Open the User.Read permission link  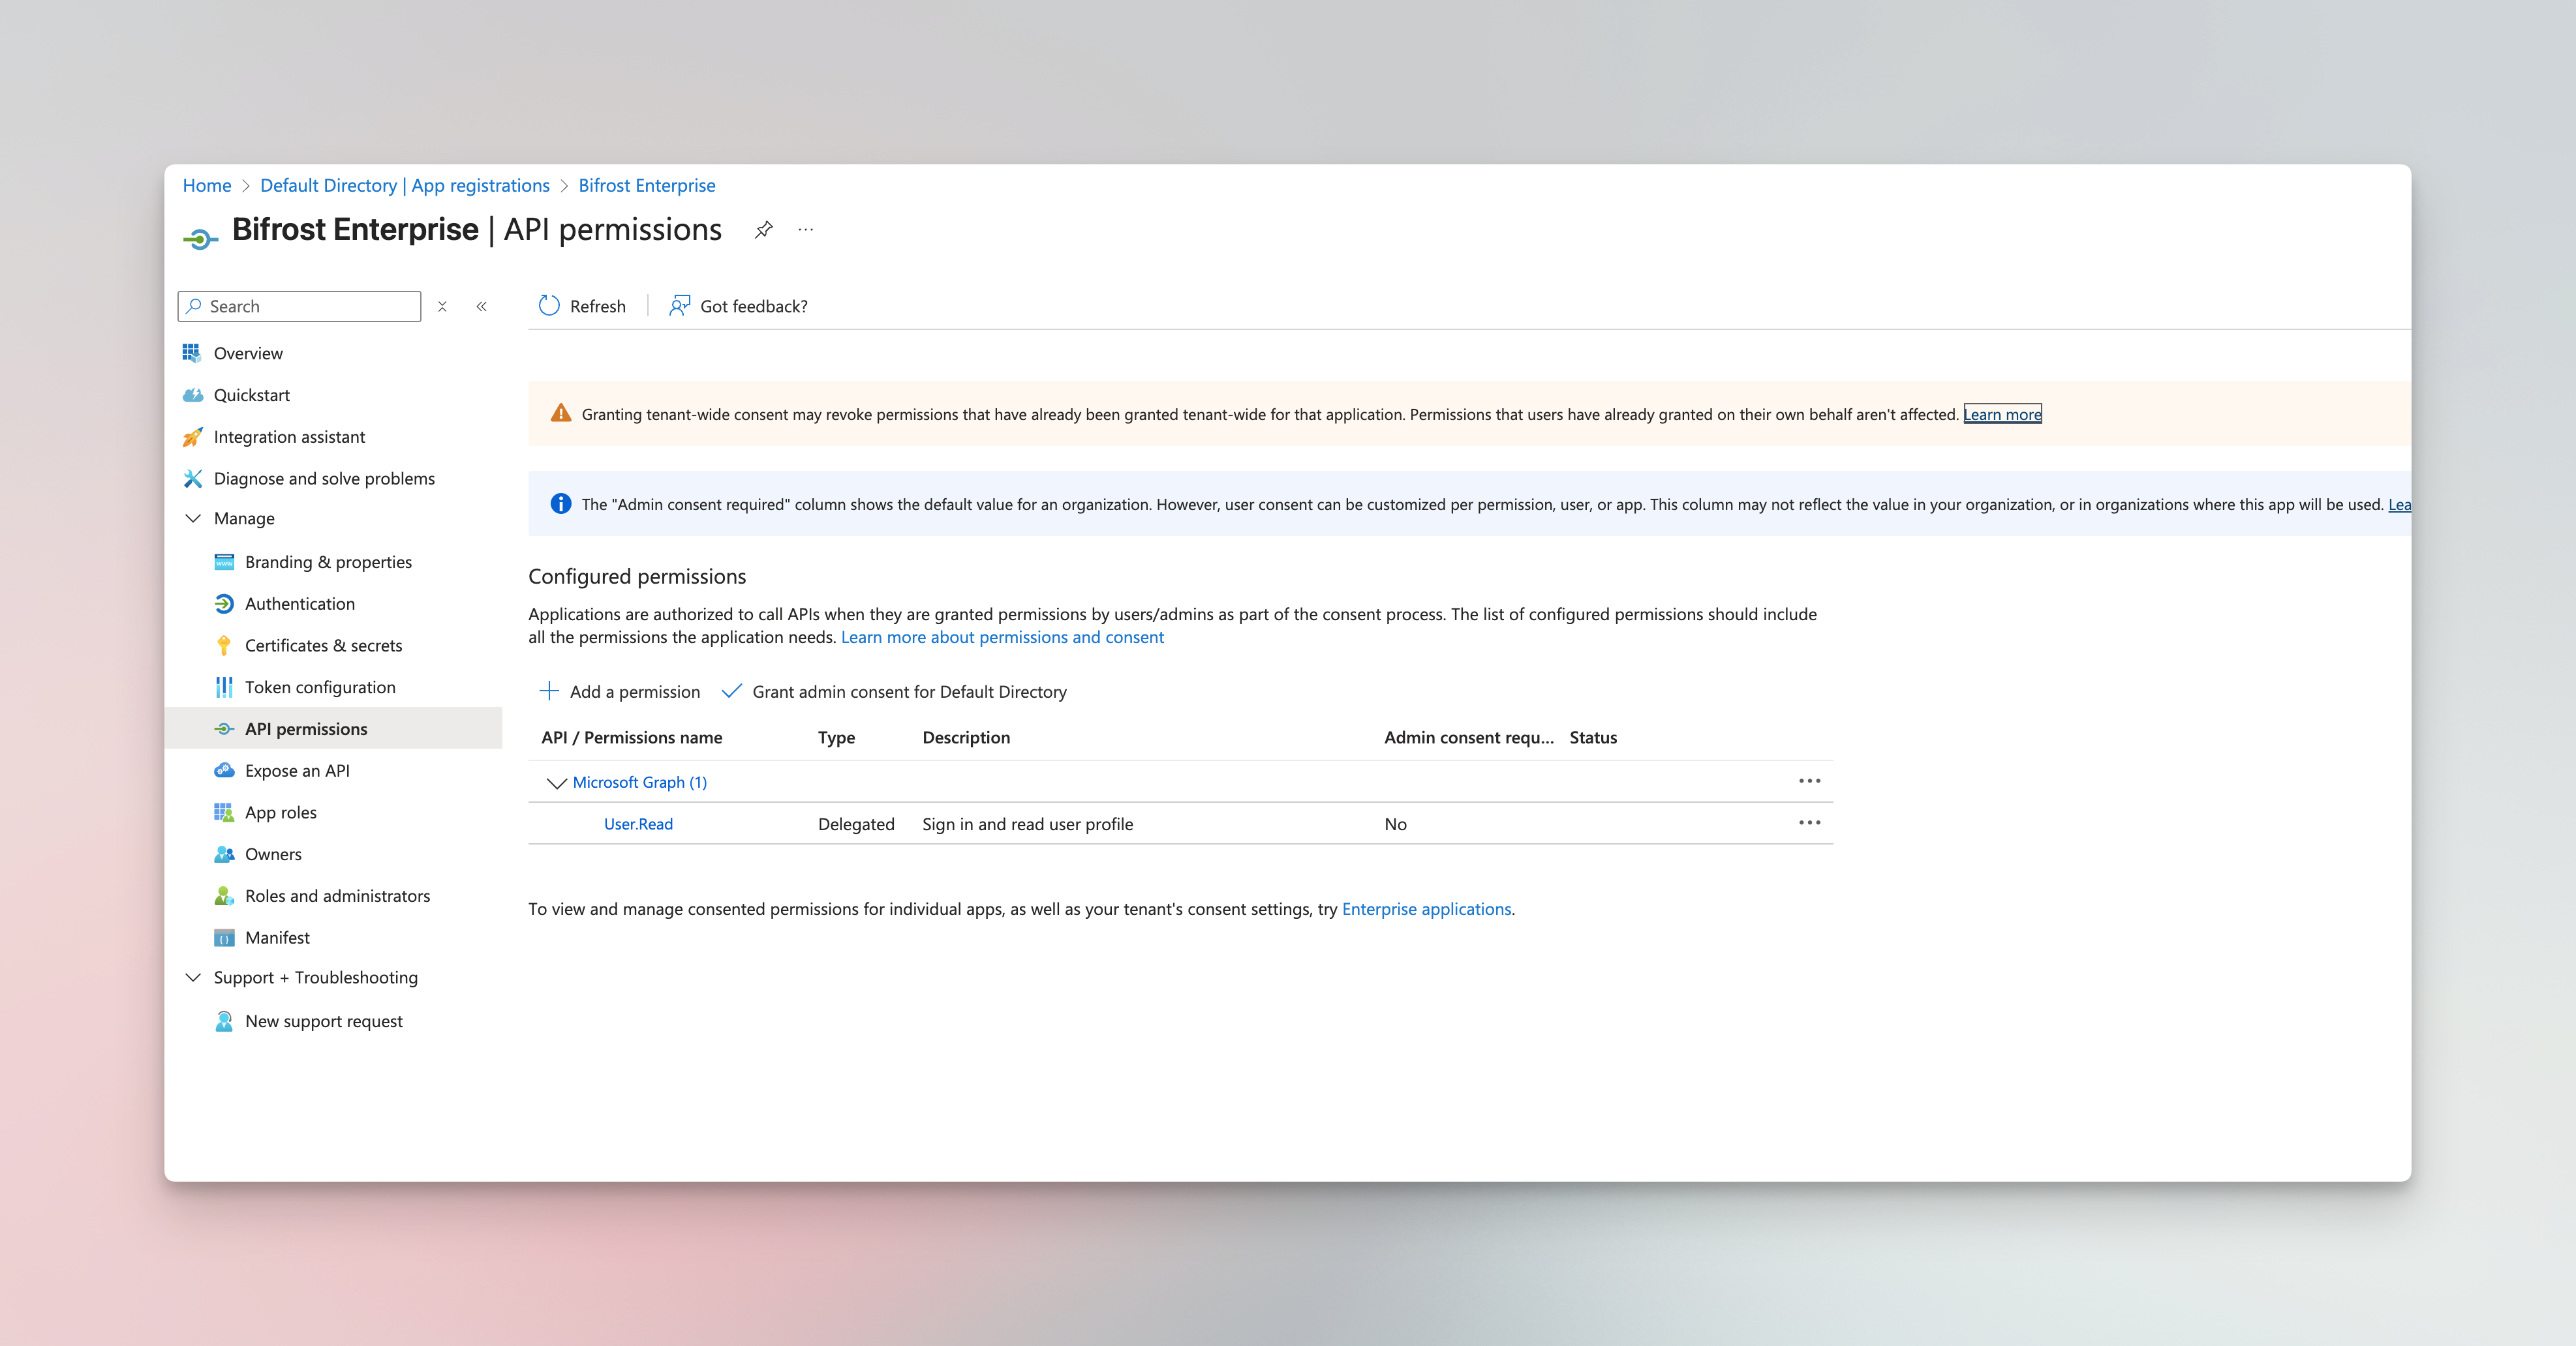coord(638,824)
